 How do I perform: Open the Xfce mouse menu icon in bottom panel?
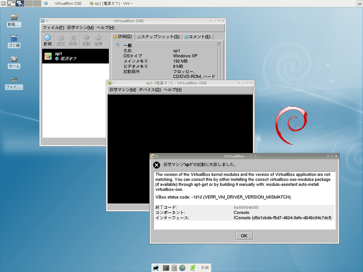[156, 268]
